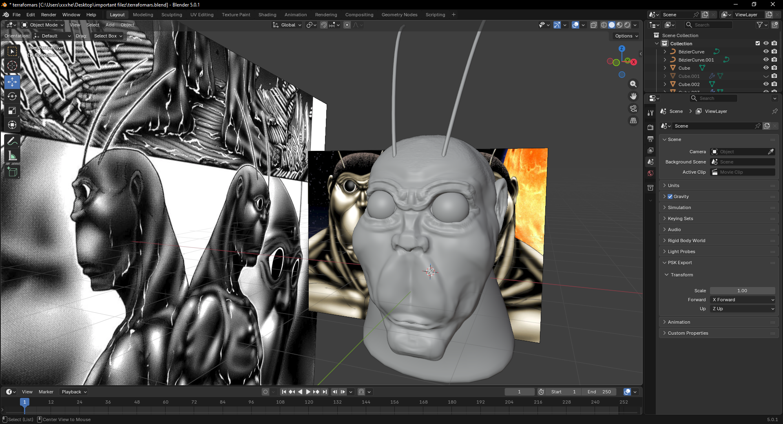Open the Render menu
The image size is (783, 424).
pos(49,15)
